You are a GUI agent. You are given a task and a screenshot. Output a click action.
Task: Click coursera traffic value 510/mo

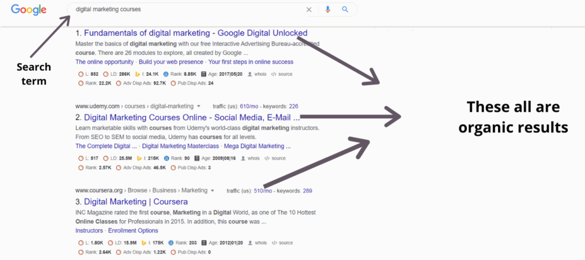tap(263, 191)
